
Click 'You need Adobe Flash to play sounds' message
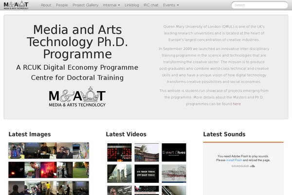[x=243, y=156]
